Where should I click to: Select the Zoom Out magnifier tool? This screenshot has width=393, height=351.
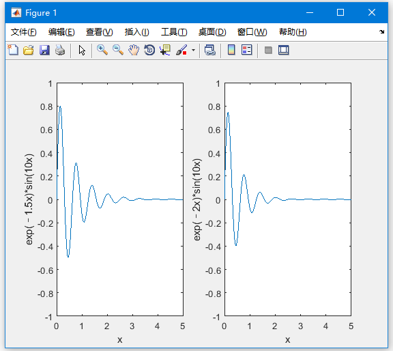pos(118,50)
